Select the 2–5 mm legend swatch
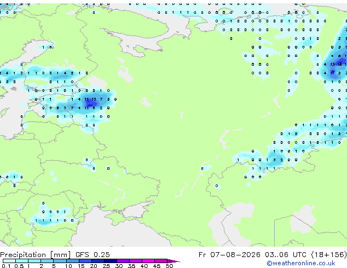The height and width of the screenshot is (268, 347). [47, 261]
